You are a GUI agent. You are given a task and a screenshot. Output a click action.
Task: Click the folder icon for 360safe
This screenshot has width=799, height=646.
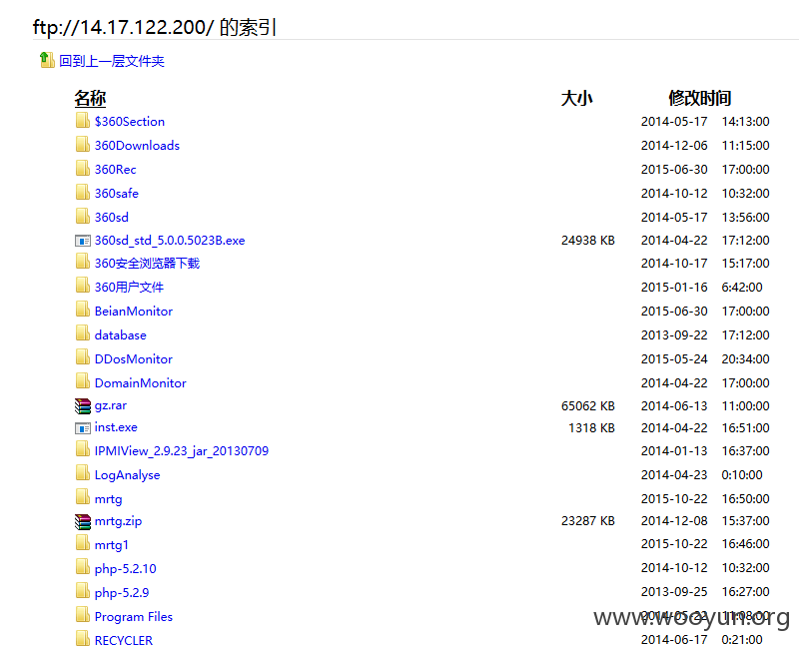click(83, 192)
